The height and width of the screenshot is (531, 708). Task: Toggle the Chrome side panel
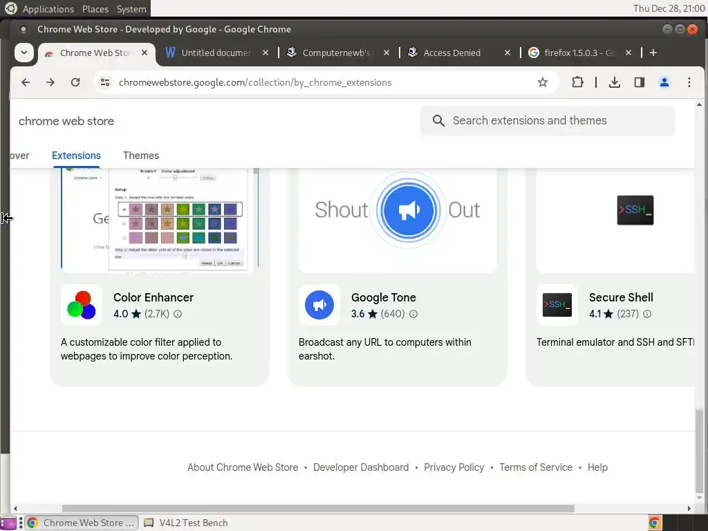(x=639, y=82)
